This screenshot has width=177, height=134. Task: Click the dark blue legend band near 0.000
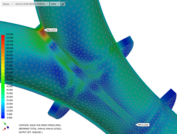[x=3, y=116]
